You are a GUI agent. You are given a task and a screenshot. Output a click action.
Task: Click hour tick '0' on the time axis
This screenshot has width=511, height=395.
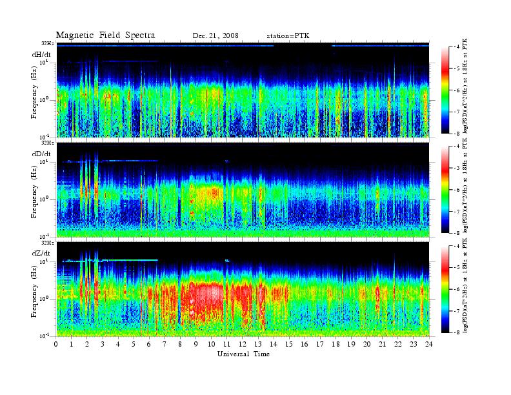coord(56,344)
